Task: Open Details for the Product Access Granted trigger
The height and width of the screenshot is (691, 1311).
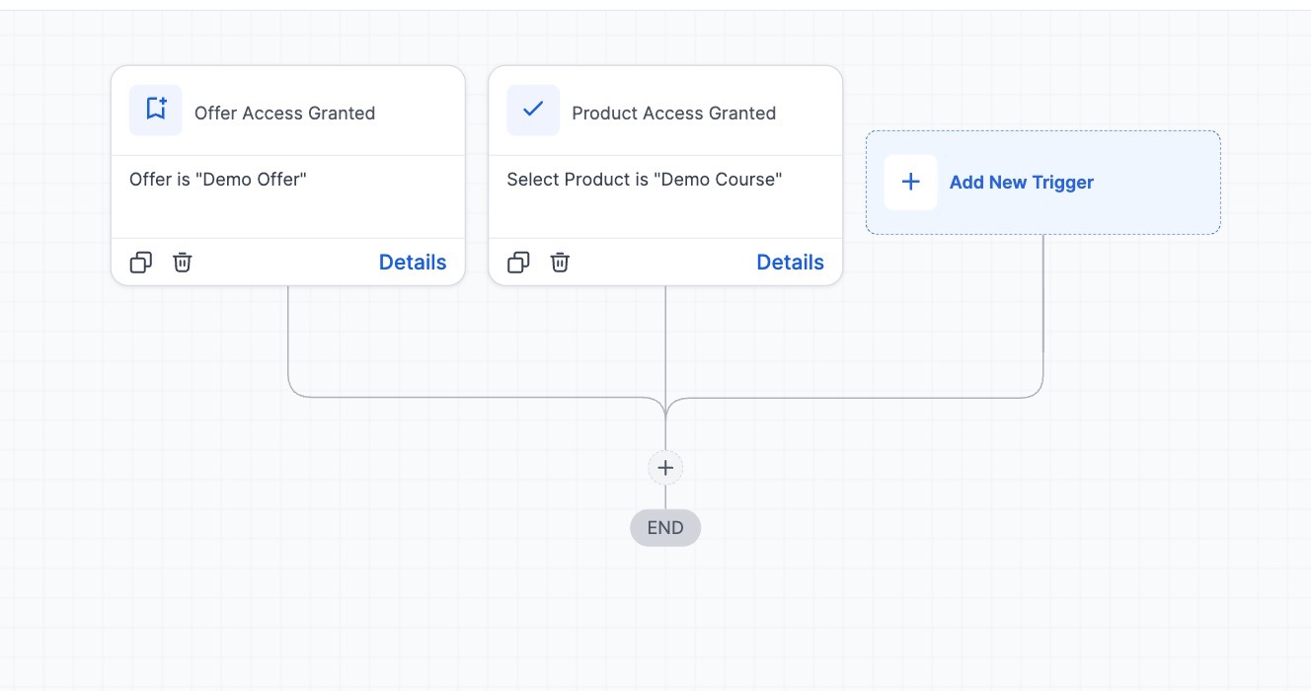Action: [790, 263]
